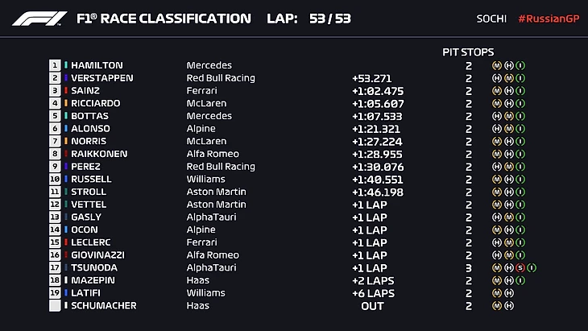Click position number 1 box beside Hamilton
The width and height of the screenshot is (588, 331).
click(x=55, y=65)
